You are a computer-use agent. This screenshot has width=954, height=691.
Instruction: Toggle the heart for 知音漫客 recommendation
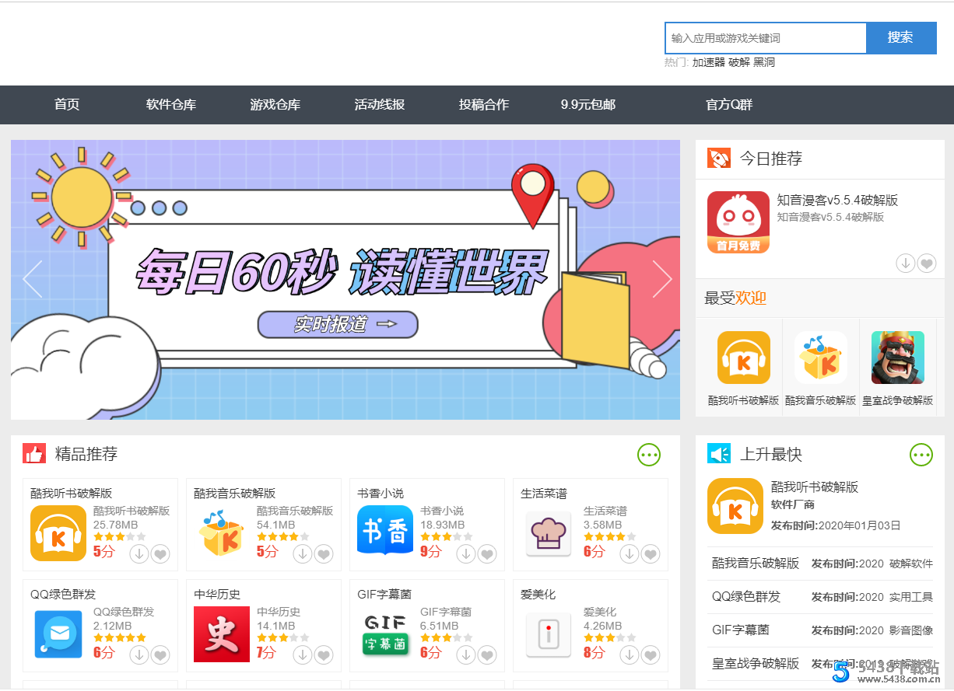coord(926,263)
